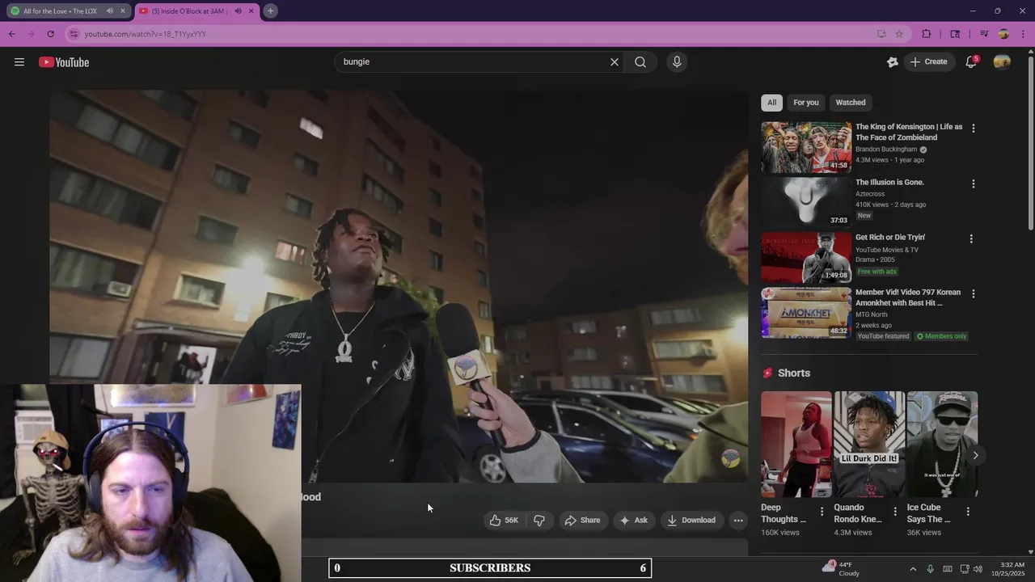Open options for the Quando Rondo short

(x=895, y=512)
